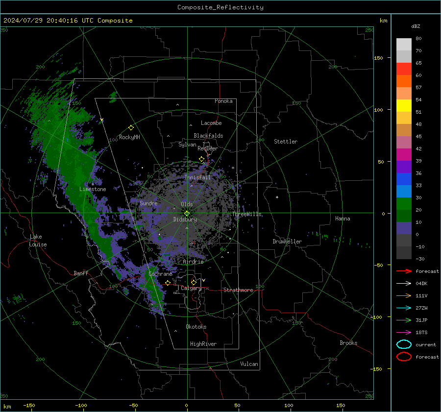The height and width of the screenshot is (412, 441).
Task: Click the Drumheller label
Action: coord(287,242)
